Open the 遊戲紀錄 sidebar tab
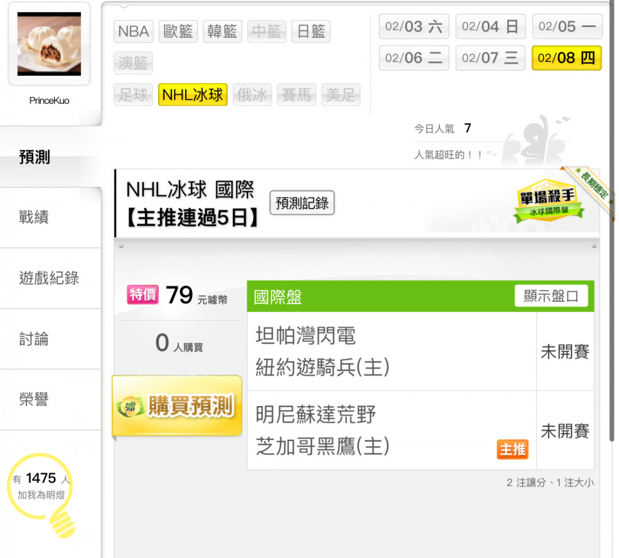 coord(50,278)
